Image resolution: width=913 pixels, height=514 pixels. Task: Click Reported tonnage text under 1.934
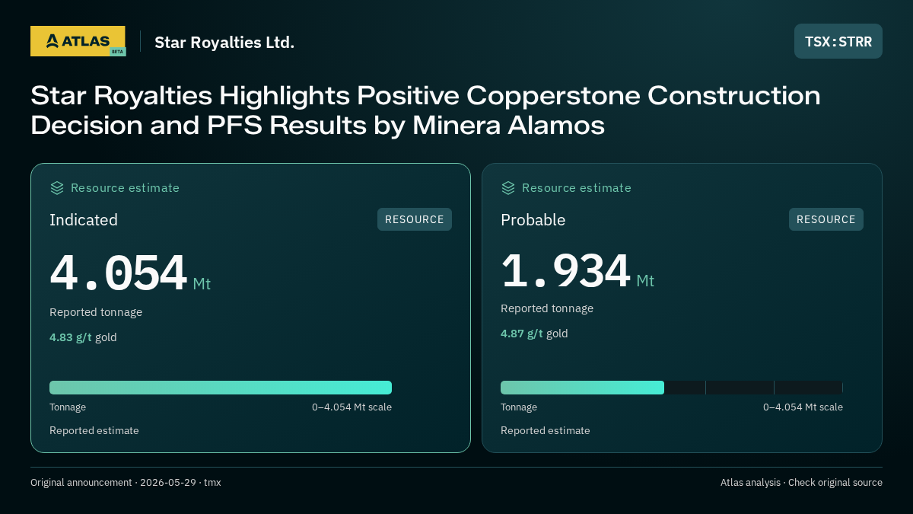click(x=547, y=308)
